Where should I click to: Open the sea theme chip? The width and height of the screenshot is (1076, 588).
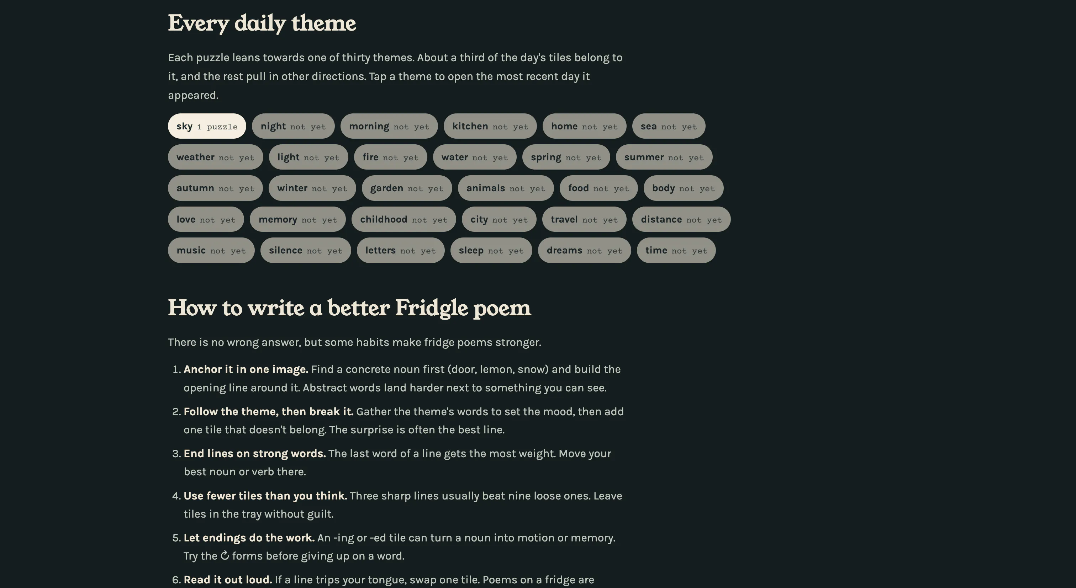click(x=669, y=126)
